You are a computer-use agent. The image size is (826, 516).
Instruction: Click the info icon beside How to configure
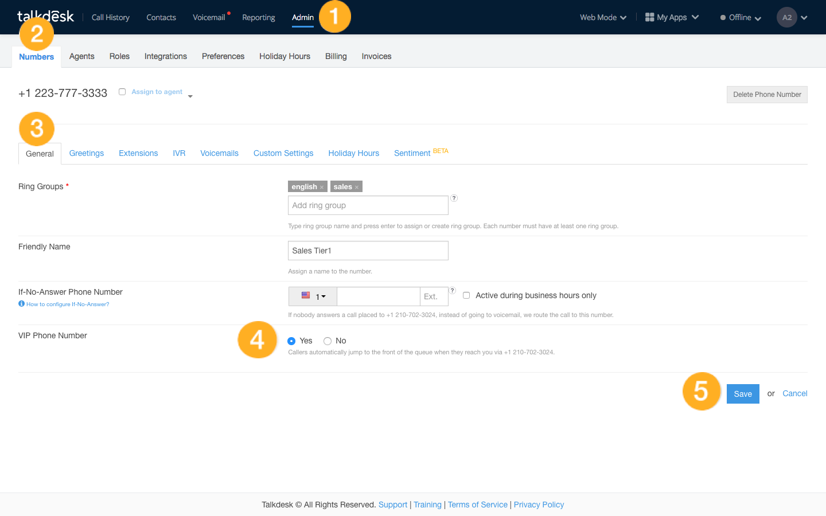[21, 304]
